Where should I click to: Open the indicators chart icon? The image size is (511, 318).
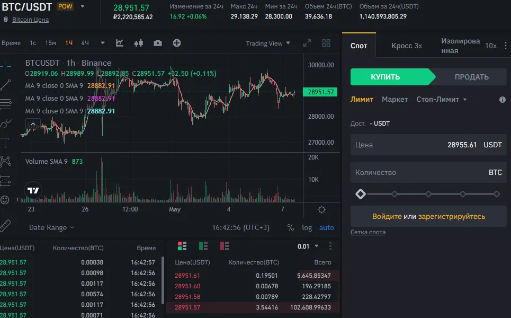120,43
